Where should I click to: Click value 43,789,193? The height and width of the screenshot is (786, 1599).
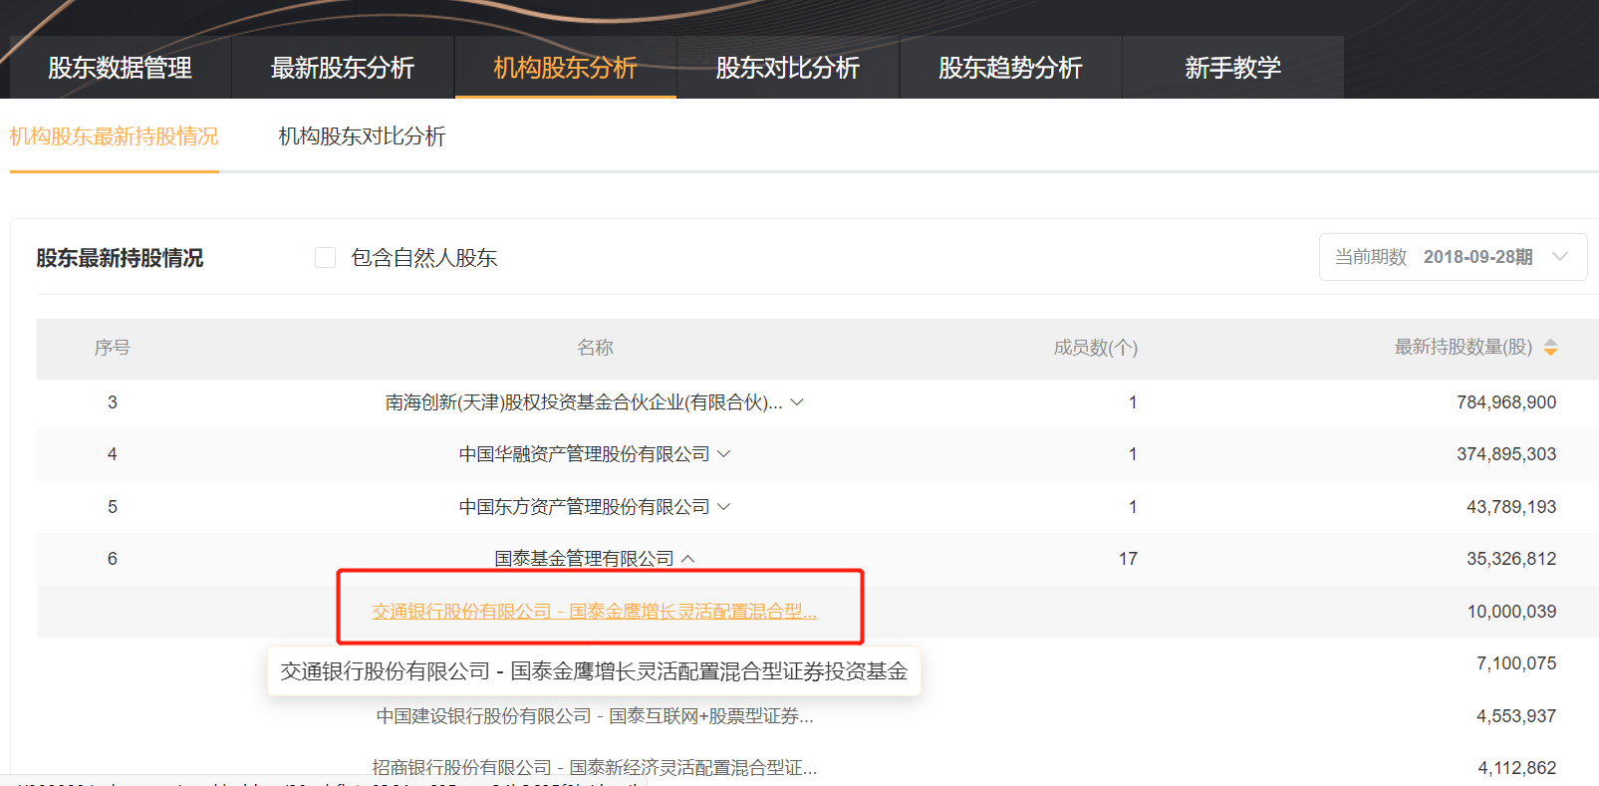pos(1511,507)
